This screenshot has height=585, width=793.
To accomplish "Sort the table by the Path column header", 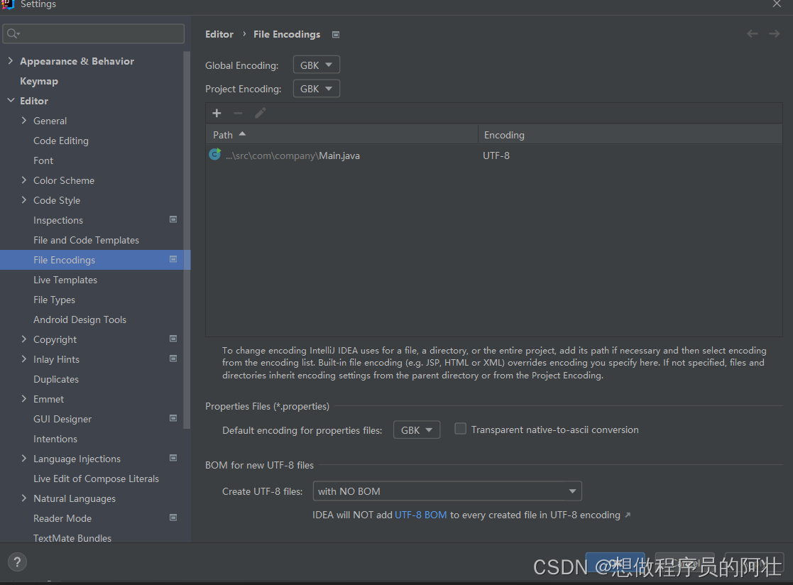I will click(222, 134).
